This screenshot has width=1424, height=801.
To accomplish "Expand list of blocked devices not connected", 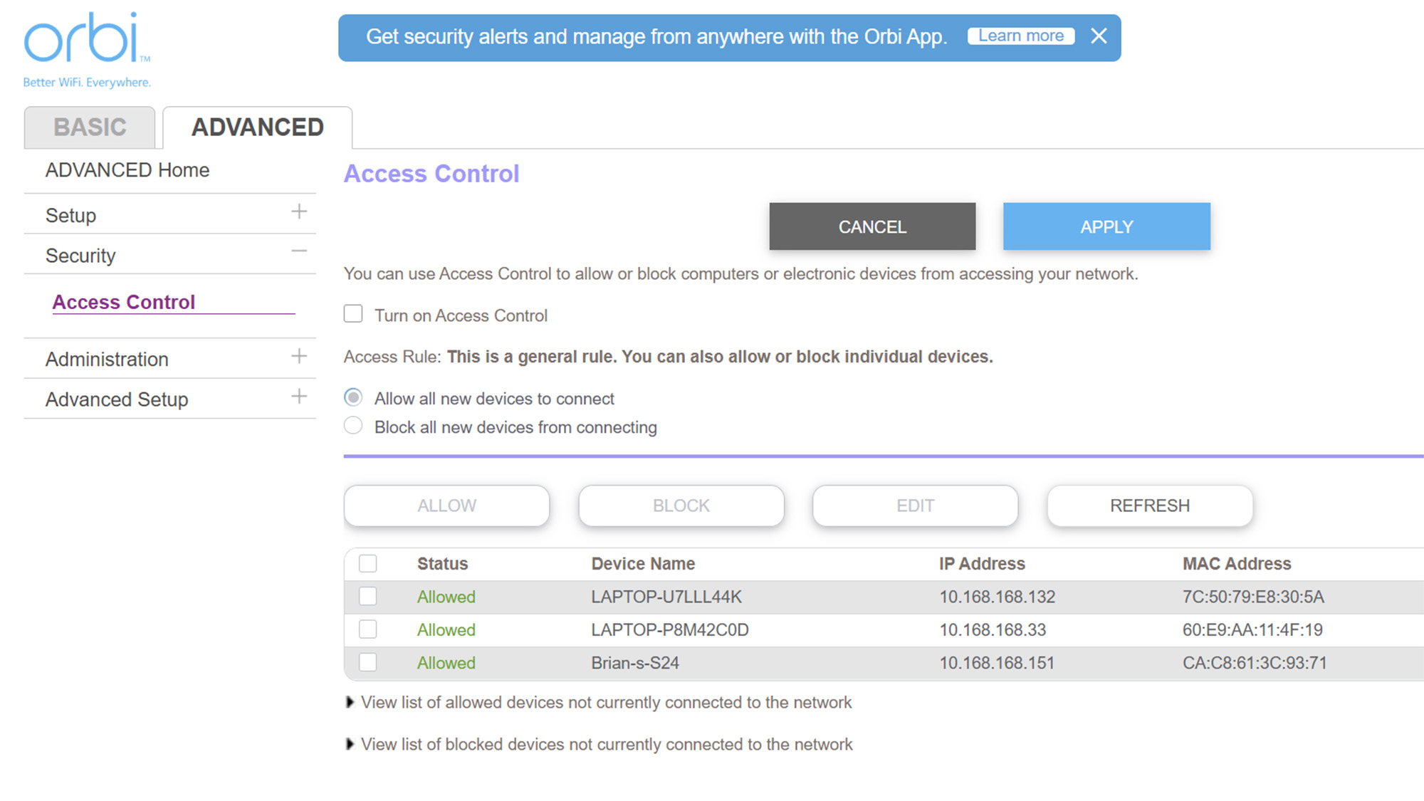I will pos(350,745).
